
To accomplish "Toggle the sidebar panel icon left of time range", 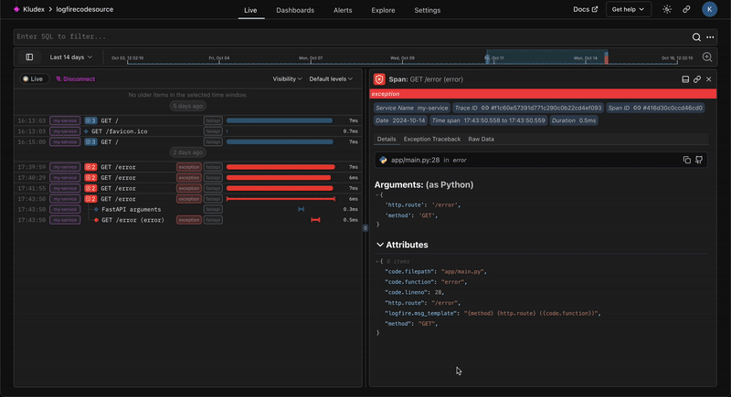I will [29, 57].
